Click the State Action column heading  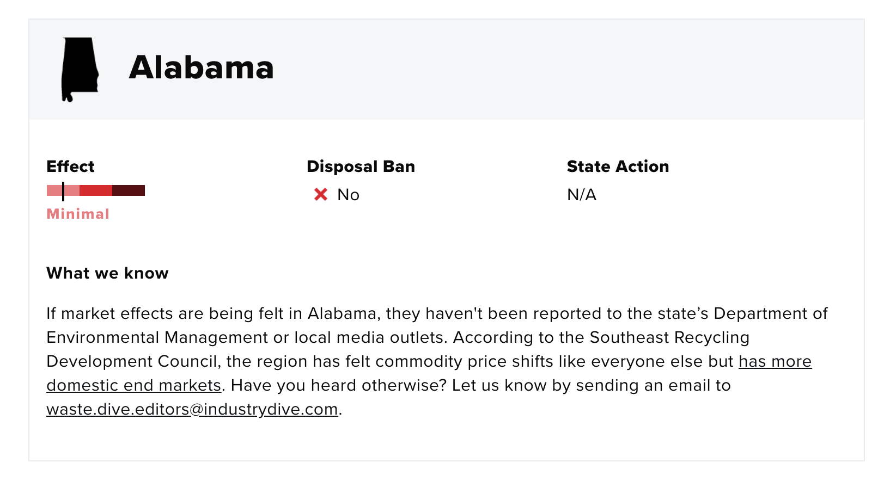click(618, 166)
